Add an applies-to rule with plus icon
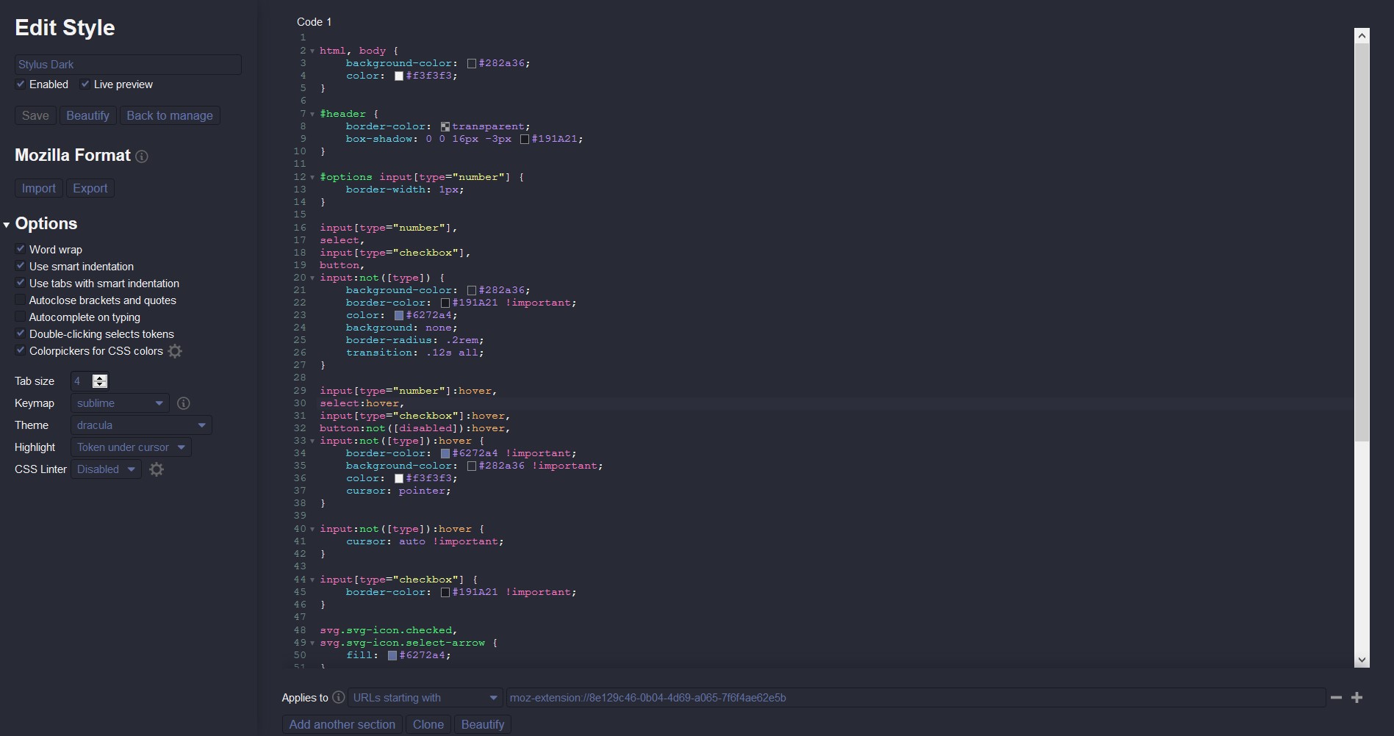Screen dimensions: 1394x736 pyautogui.click(x=1357, y=698)
